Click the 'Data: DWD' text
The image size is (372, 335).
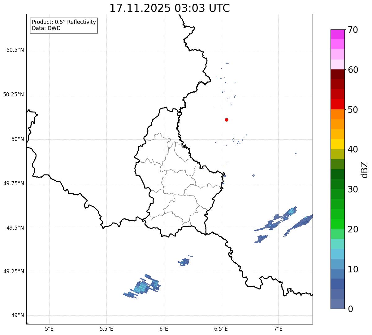click(x=46, y=28)
